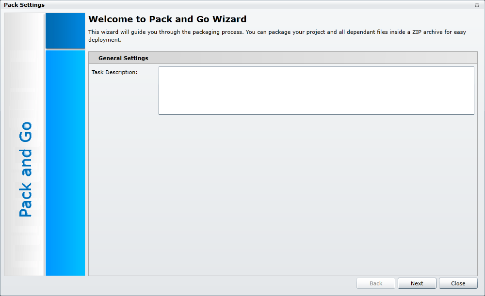Click the word deployment in the intro text

click(104, 40)
